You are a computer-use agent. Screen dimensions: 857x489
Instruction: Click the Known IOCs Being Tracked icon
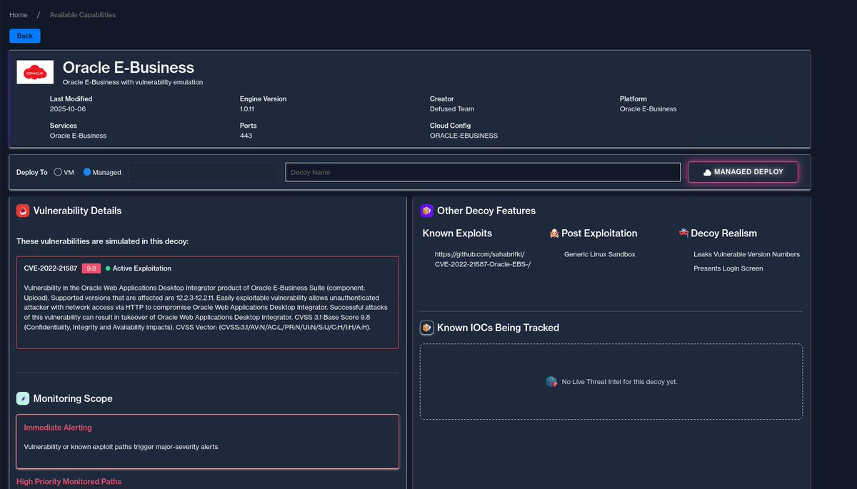coord(427,328)
